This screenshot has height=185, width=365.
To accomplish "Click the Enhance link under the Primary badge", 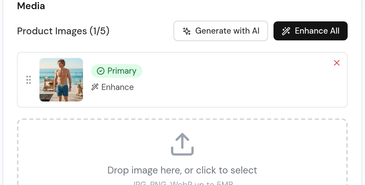I will [x=113, y=87].
